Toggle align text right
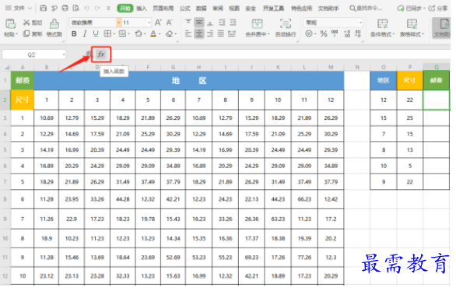The width and height of the screenshot is (456, 288). (210, 33)
